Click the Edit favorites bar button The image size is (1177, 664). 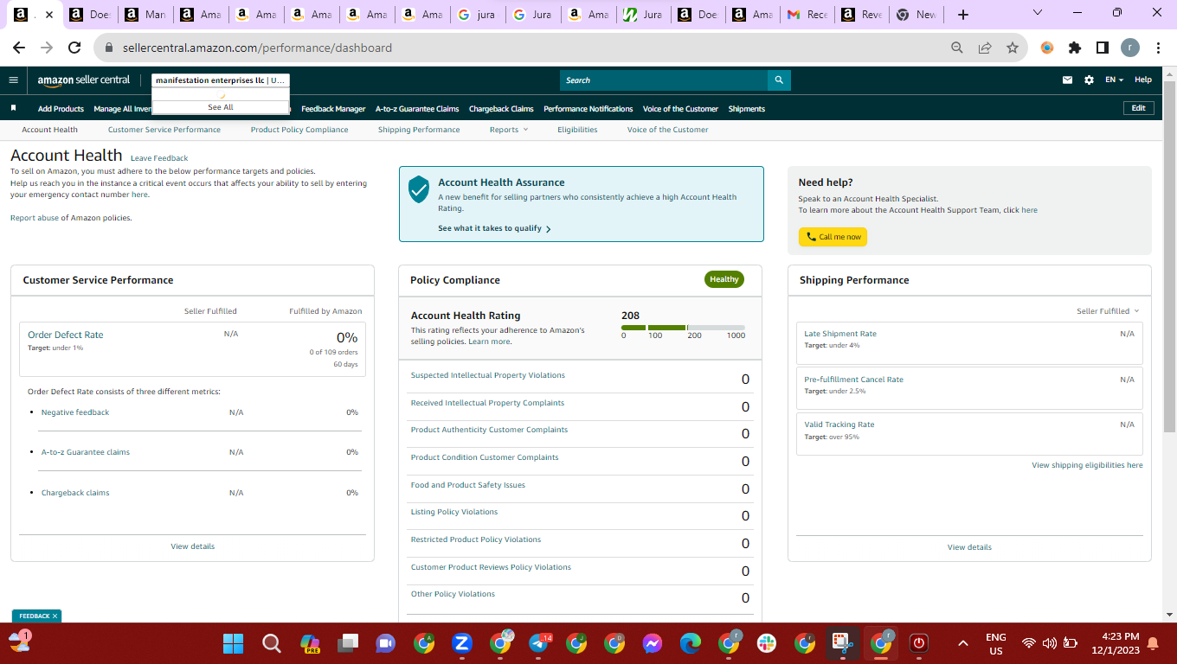coord(1138,108)
